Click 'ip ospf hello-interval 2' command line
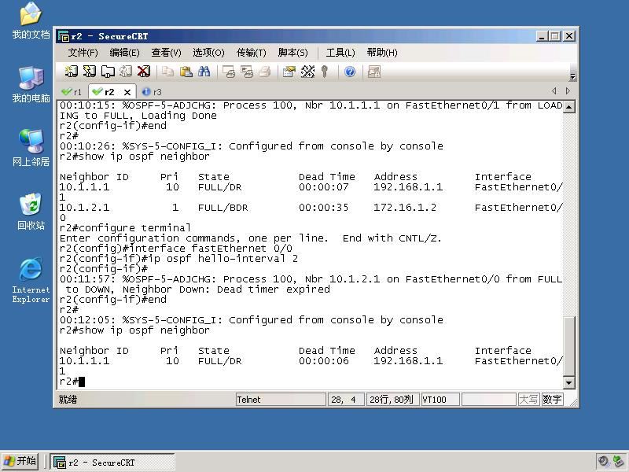 pyautogui.click(x=178, y=259)
